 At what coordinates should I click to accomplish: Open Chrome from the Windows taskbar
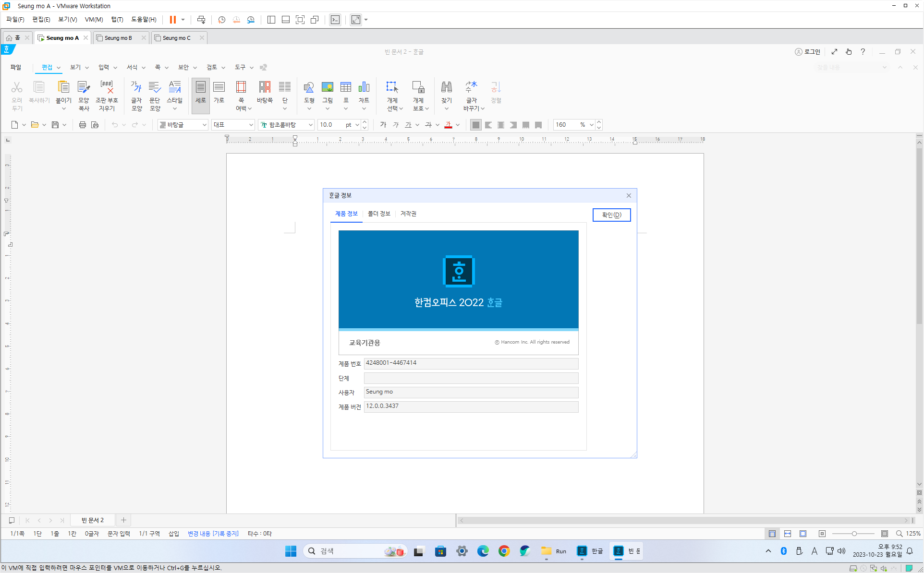(504, 551)
